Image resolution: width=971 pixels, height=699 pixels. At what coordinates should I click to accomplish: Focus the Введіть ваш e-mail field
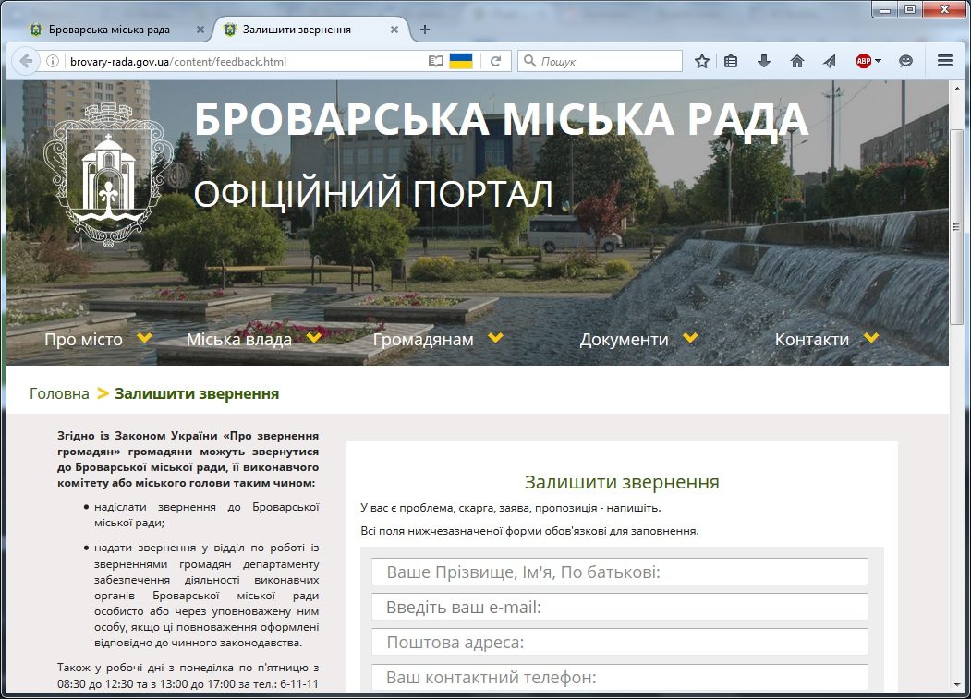pos(620,607)
